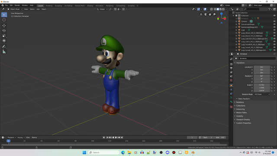This screenshot has height=156, width=277.
Task: Click the viewport zoom magnifier icon
Action: click(x=214, y=14)
